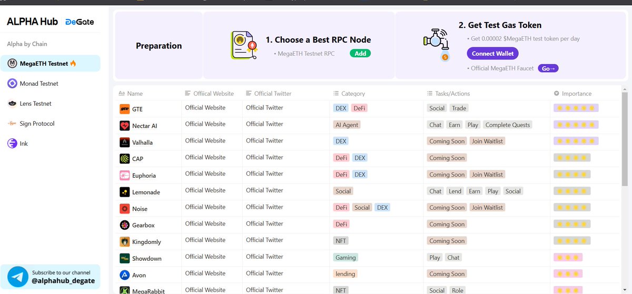Click the Valhalla project logo icon
The image size is (632, 294).
124,143
